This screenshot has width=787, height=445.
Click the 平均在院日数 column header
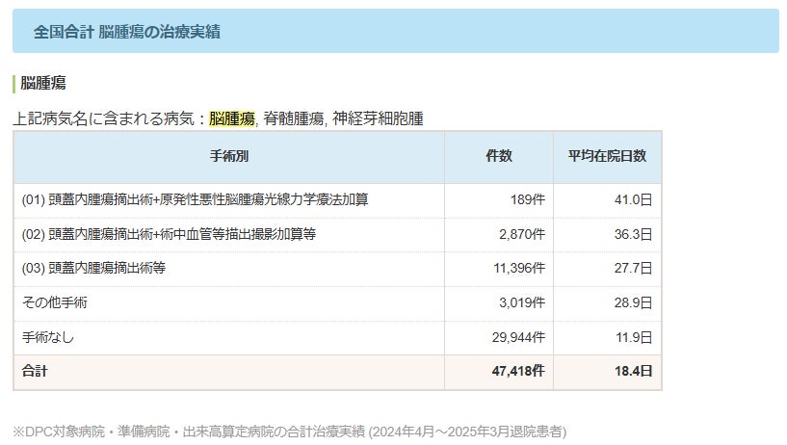607,157
